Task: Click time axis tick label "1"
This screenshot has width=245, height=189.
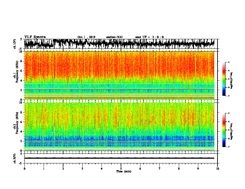Action: point(44,169)
